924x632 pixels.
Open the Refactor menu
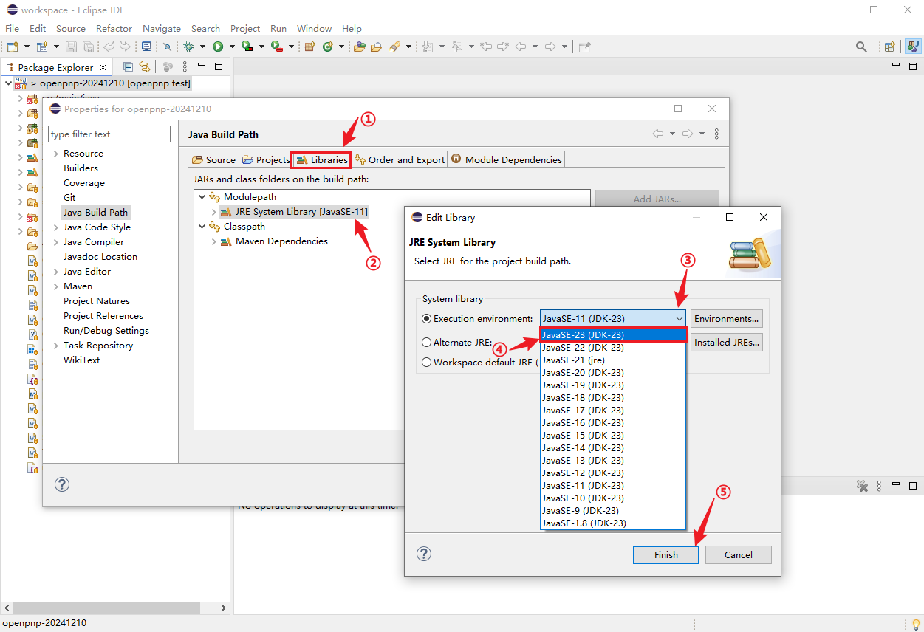pos(114,28)
